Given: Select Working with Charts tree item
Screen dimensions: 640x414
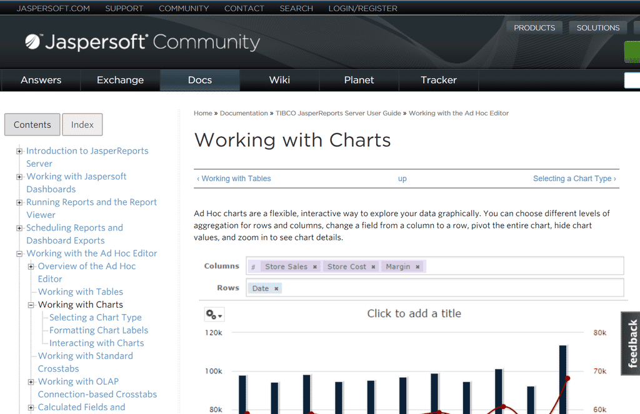Looking at the screenshot, I should (x=81, y=305).
